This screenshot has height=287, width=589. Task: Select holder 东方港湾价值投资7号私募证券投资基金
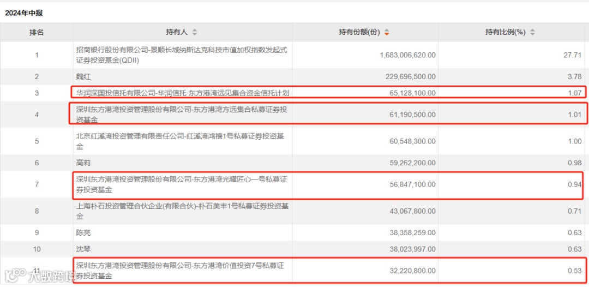[180, 271]
